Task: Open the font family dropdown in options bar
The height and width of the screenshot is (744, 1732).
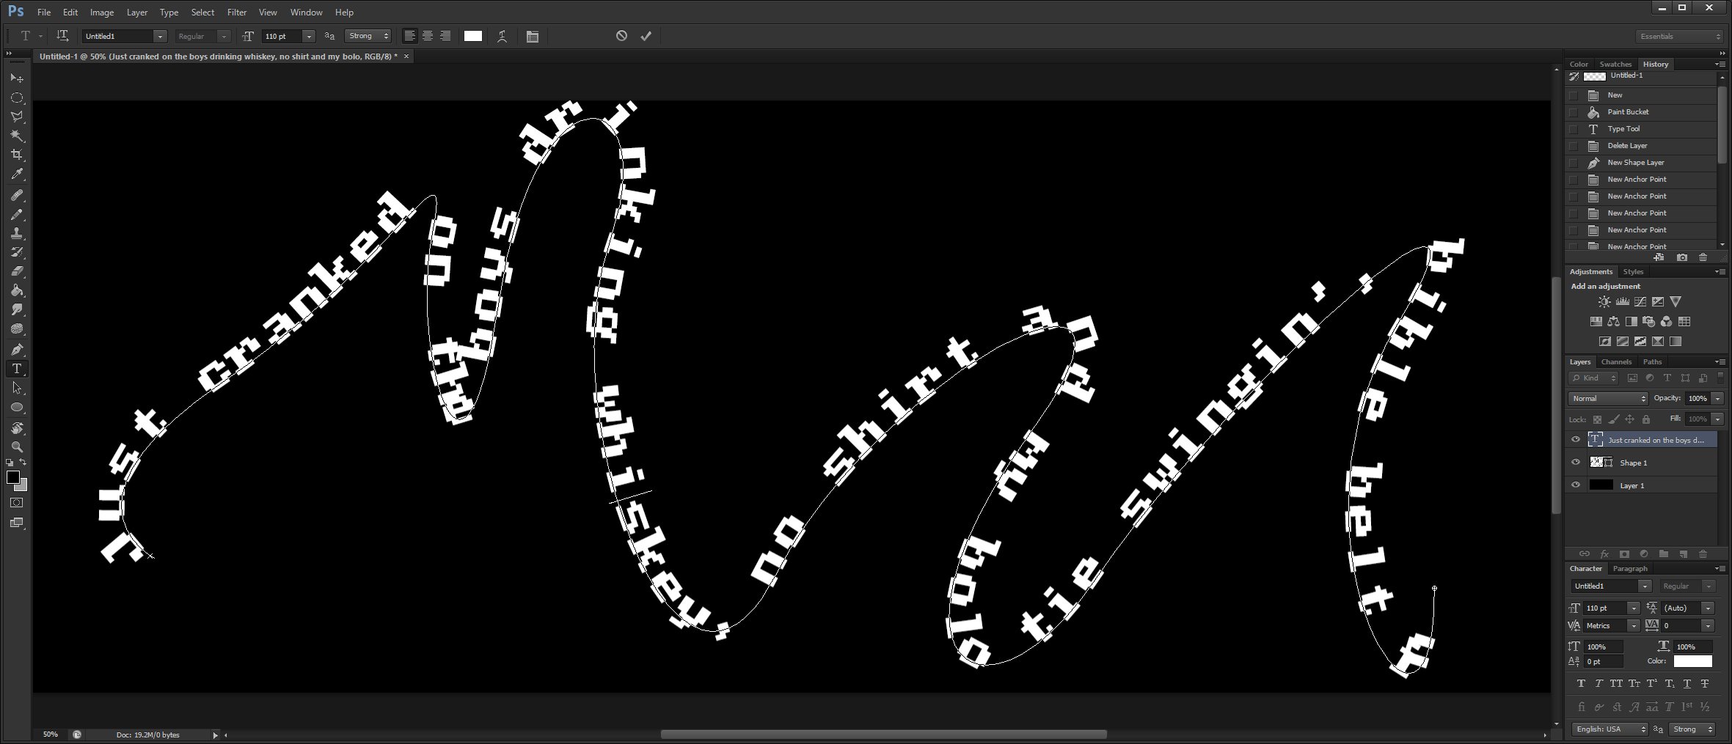Action: (x=159, y=36)
